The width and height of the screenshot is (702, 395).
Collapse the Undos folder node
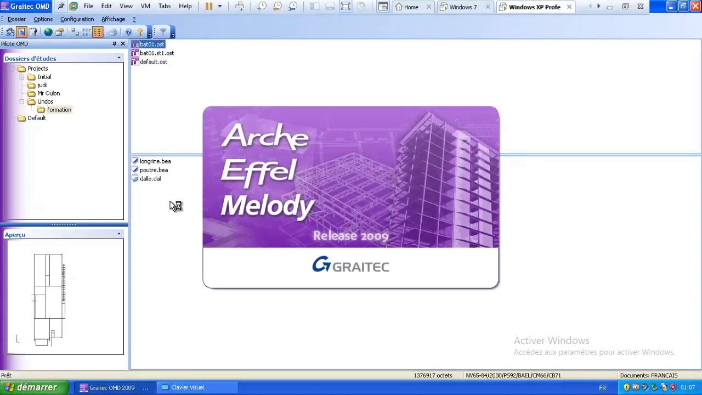[x=22, y=101]
